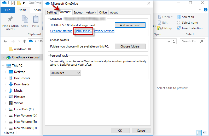This screenshot has height=136, width=209.
Task: Open the Account tab in OneDrive dialog
Action: click(x=65, y=12)
